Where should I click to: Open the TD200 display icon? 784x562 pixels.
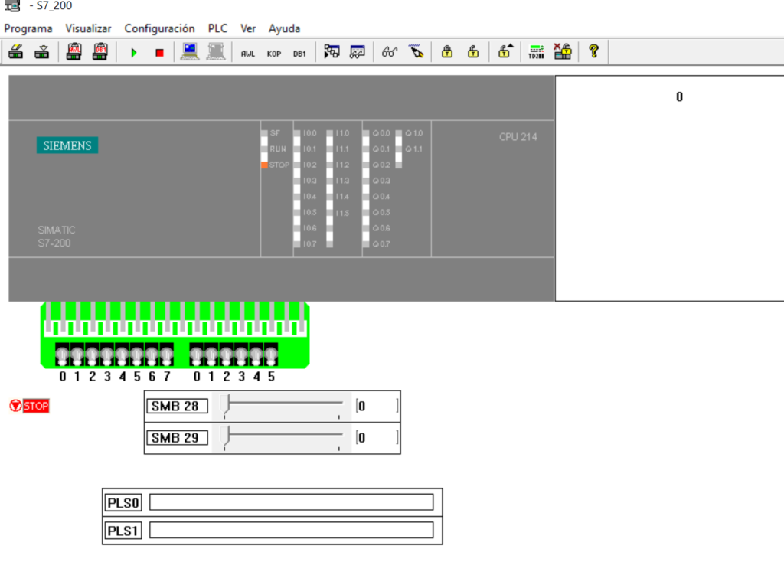tap(536, 52)
